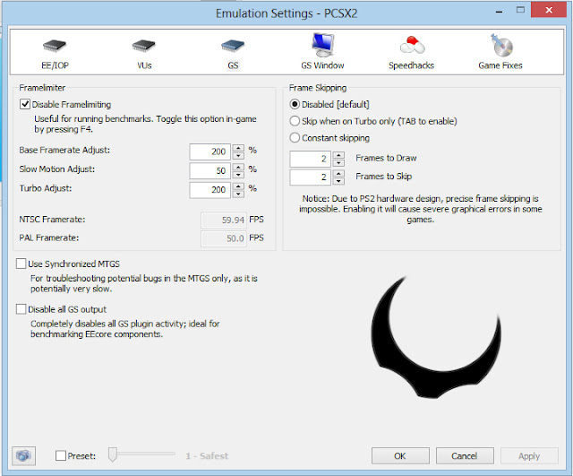Switch to the VUs tab label
Image resolution: width=573 pixels, height=476 pixels.
click(144, 65)
